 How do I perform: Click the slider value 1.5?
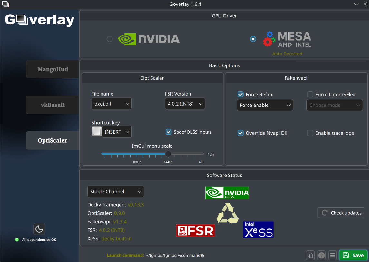tap(211, 154)
